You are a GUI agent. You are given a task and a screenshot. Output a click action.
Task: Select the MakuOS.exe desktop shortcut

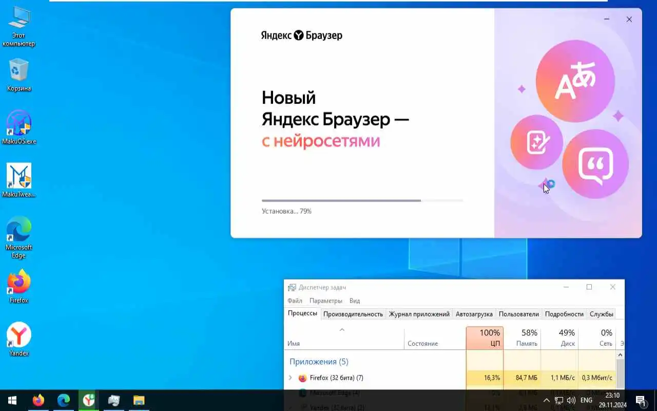tap(19, 127)
